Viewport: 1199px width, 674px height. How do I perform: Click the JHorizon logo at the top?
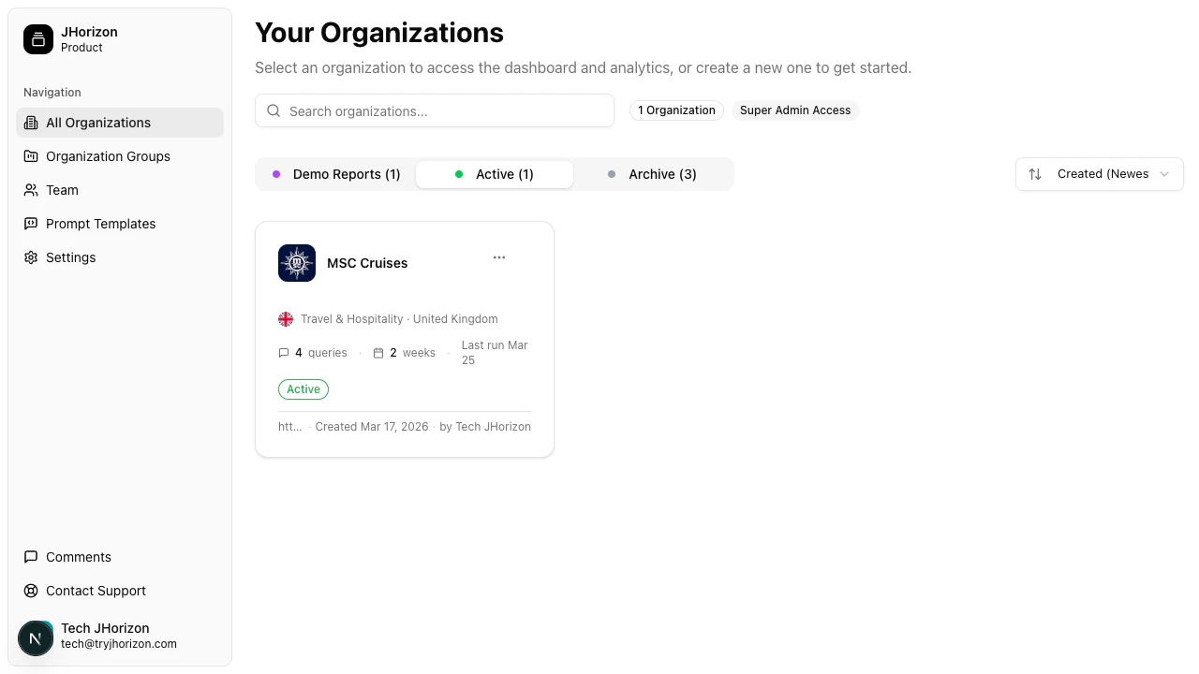(37, 39)
